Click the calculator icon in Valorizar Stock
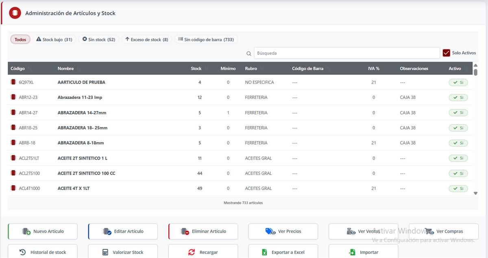 pos(105,252)
